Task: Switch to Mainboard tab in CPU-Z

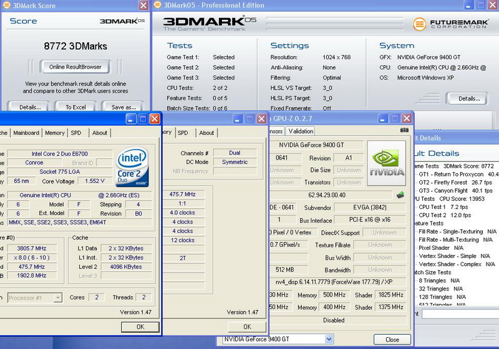Action: pos(26,133)
